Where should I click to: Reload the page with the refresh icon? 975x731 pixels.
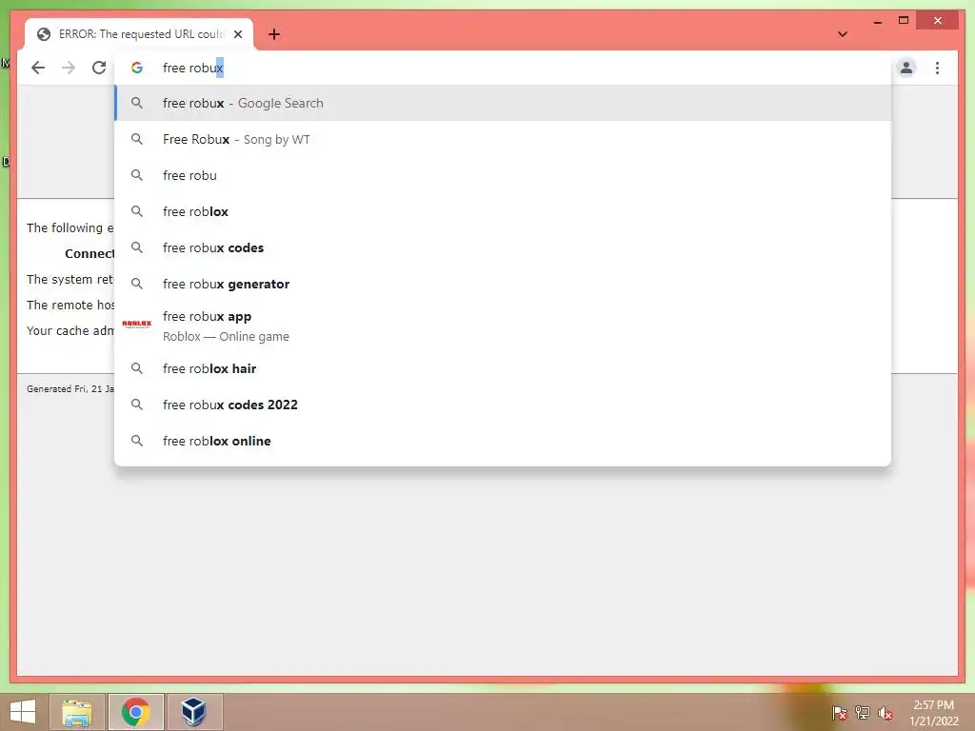tap(99, 68)
